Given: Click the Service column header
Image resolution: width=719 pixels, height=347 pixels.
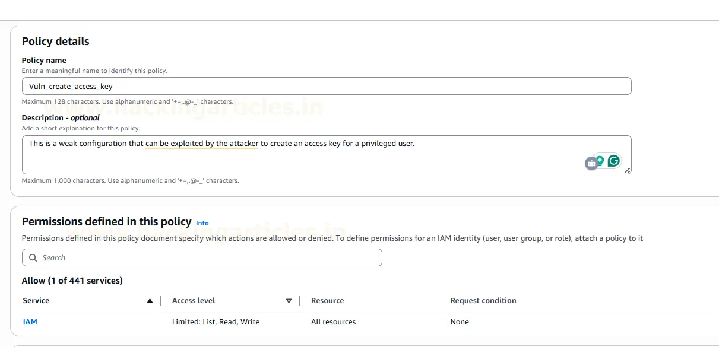Looking at the screenshot, I should (36, 301).
